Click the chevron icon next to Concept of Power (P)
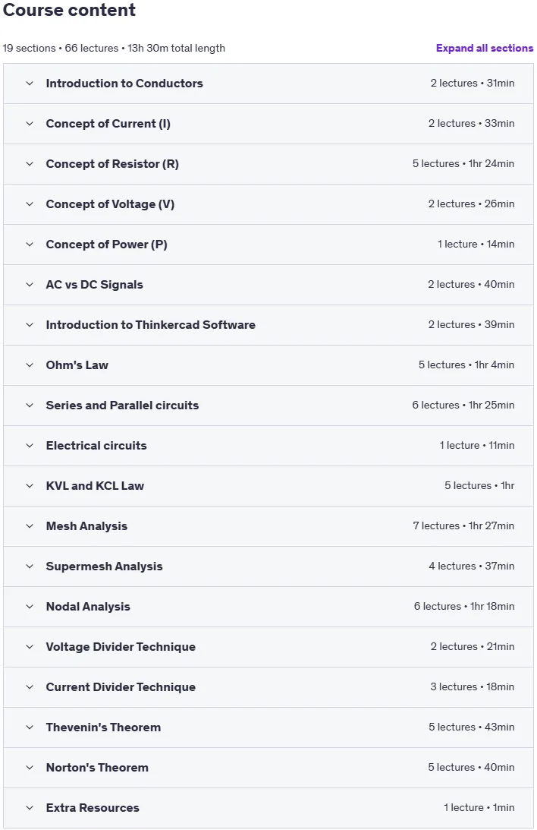Viewport: 537px width, 830px height. [30, 245]
